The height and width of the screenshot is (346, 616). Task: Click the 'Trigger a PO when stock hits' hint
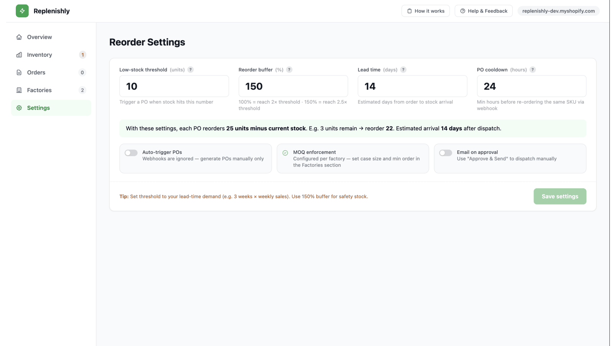tap(166, 102)
